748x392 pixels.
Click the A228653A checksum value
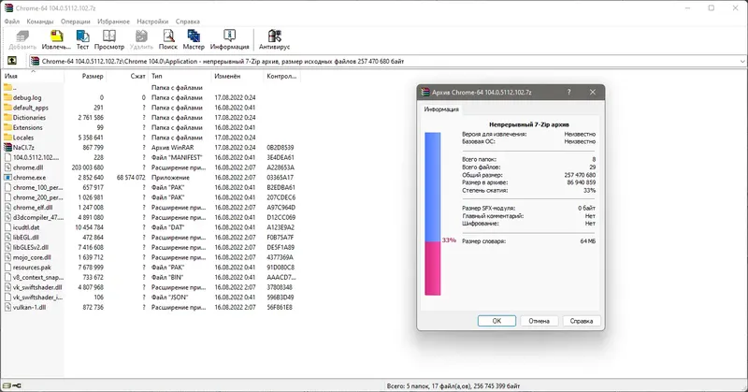(x=280, y=167)
